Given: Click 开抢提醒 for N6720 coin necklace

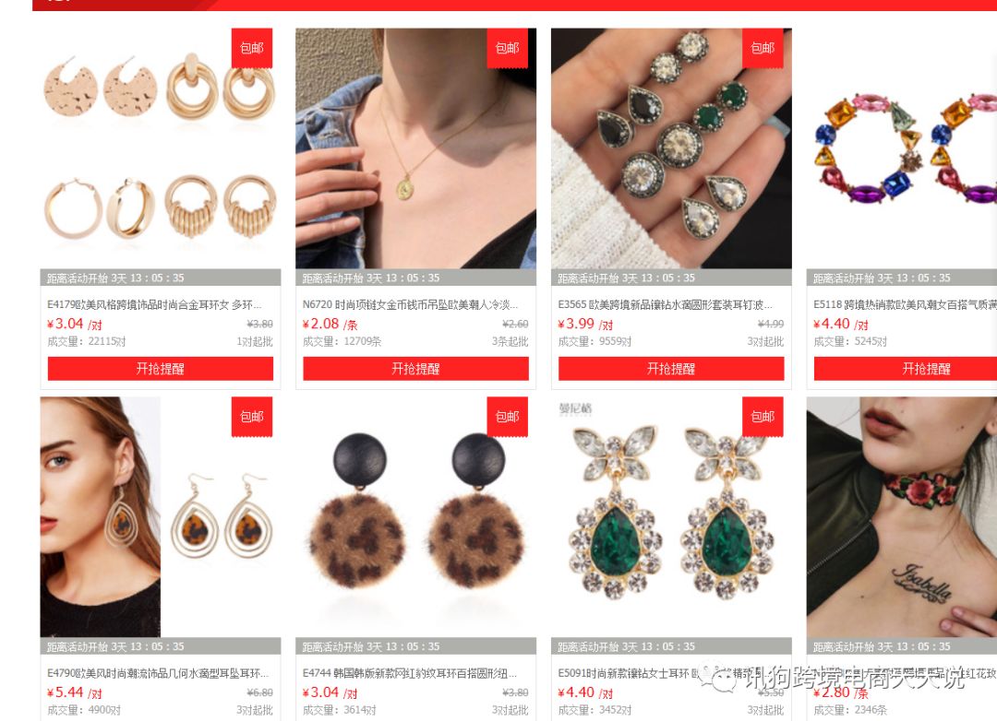Looking at the screenshot, I should (415, 369).
